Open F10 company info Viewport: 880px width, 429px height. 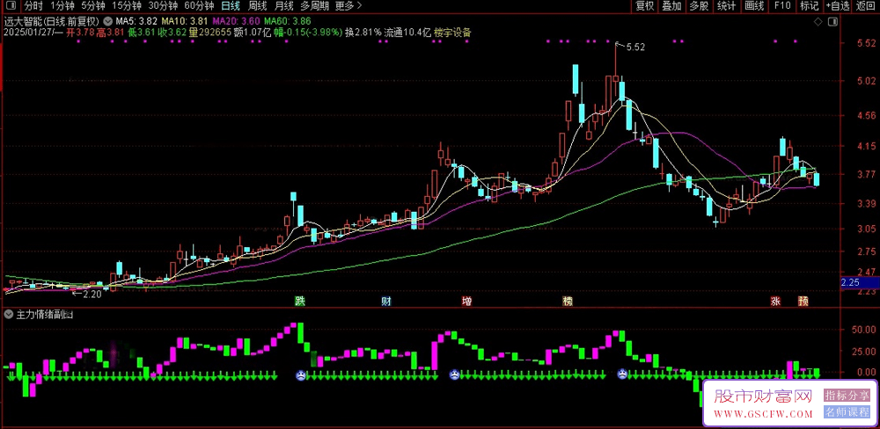(782, 6)
